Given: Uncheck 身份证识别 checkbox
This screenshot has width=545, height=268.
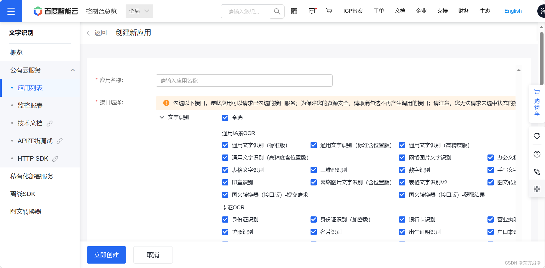Looking at the screenshot, I should (x=225, y=219).
